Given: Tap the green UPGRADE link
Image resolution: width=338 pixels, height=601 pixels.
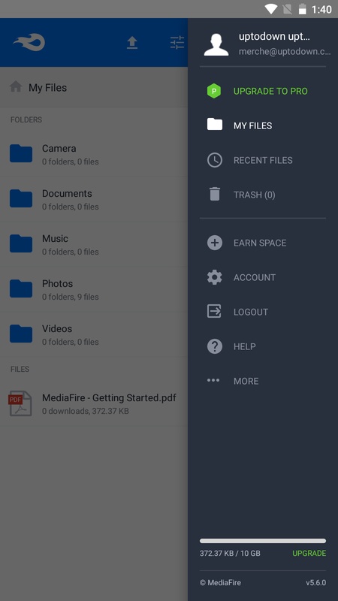Looking at the screenshot, I should [309, 553].
